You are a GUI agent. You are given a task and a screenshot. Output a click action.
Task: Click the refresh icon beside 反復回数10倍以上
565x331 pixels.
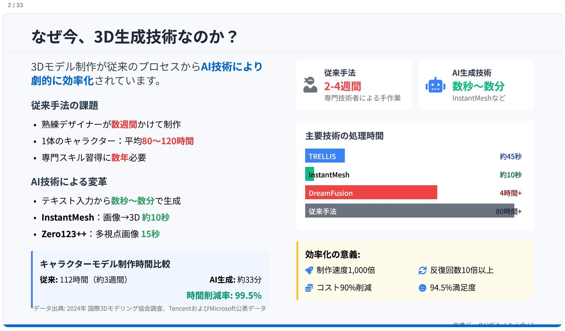tap(422, 270)
